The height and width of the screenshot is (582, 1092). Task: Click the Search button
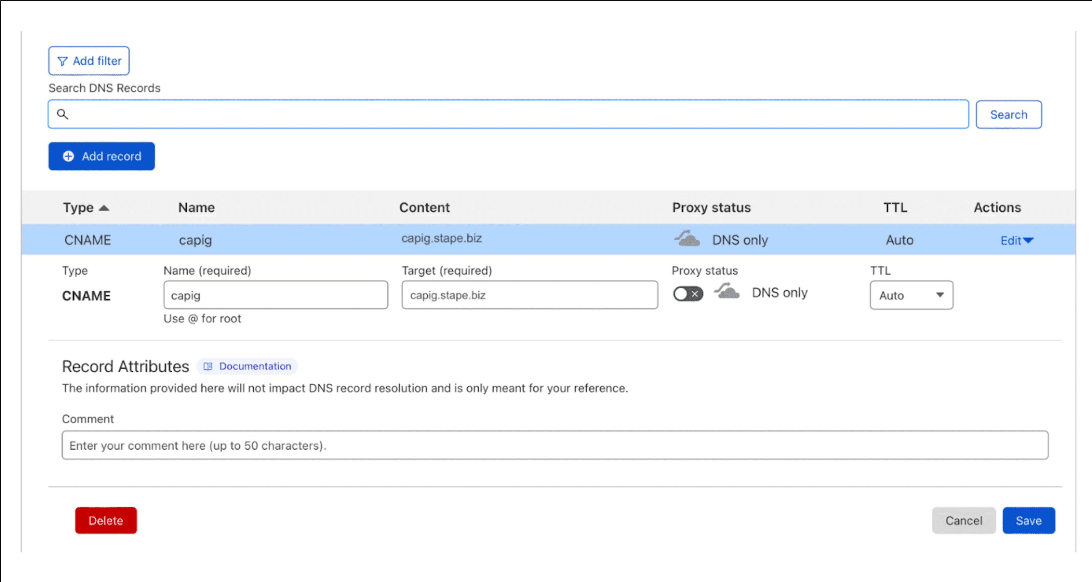click(x=1008, y=114)
